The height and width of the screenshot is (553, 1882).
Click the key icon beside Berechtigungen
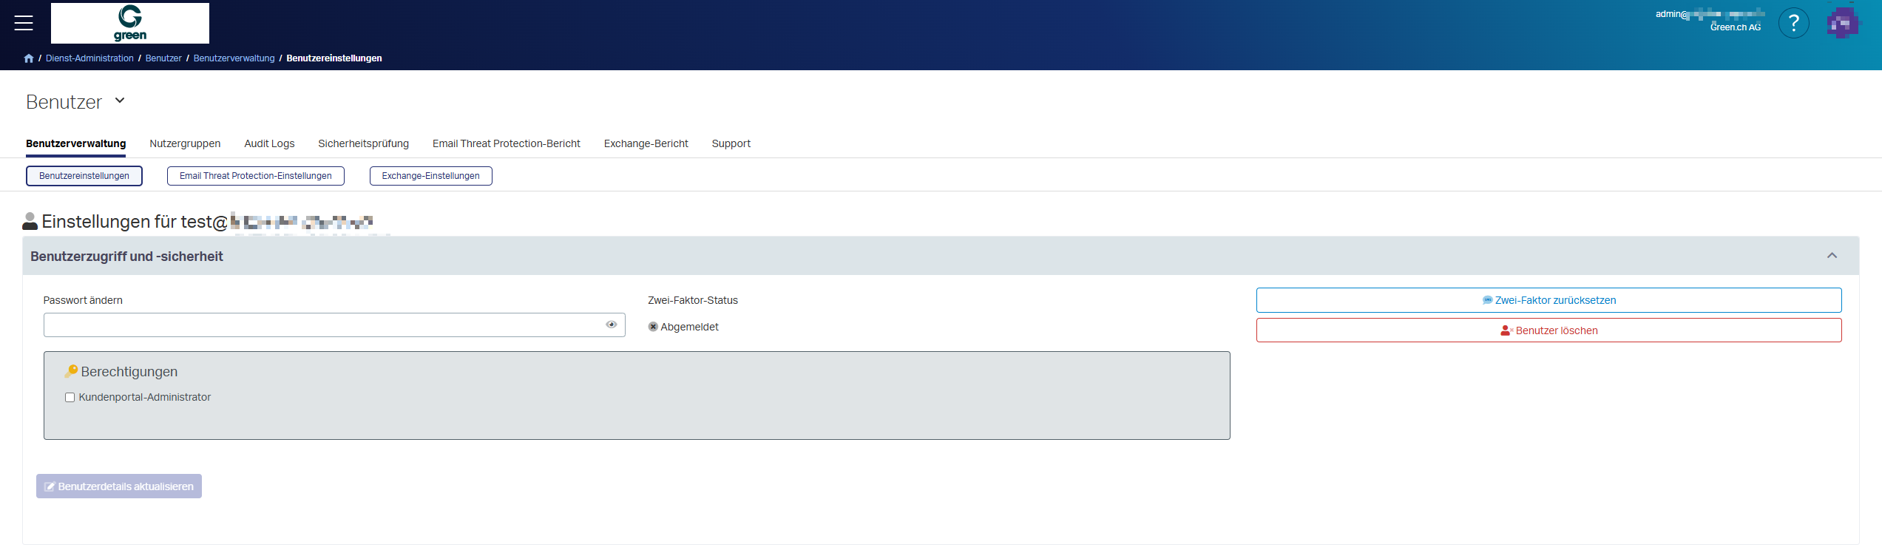point(71,371)
